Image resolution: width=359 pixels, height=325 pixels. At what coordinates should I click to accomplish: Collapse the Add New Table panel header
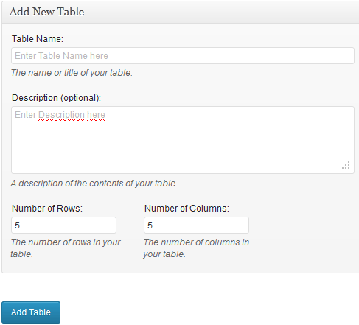[181, 12]
